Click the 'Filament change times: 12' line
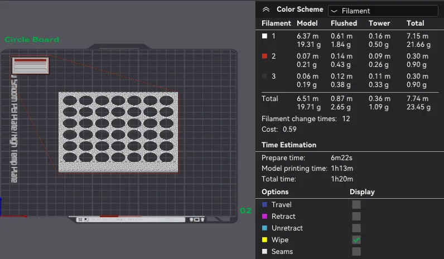Screen dimensions: 444x259 pyautogui.click(x=306, y=119)
